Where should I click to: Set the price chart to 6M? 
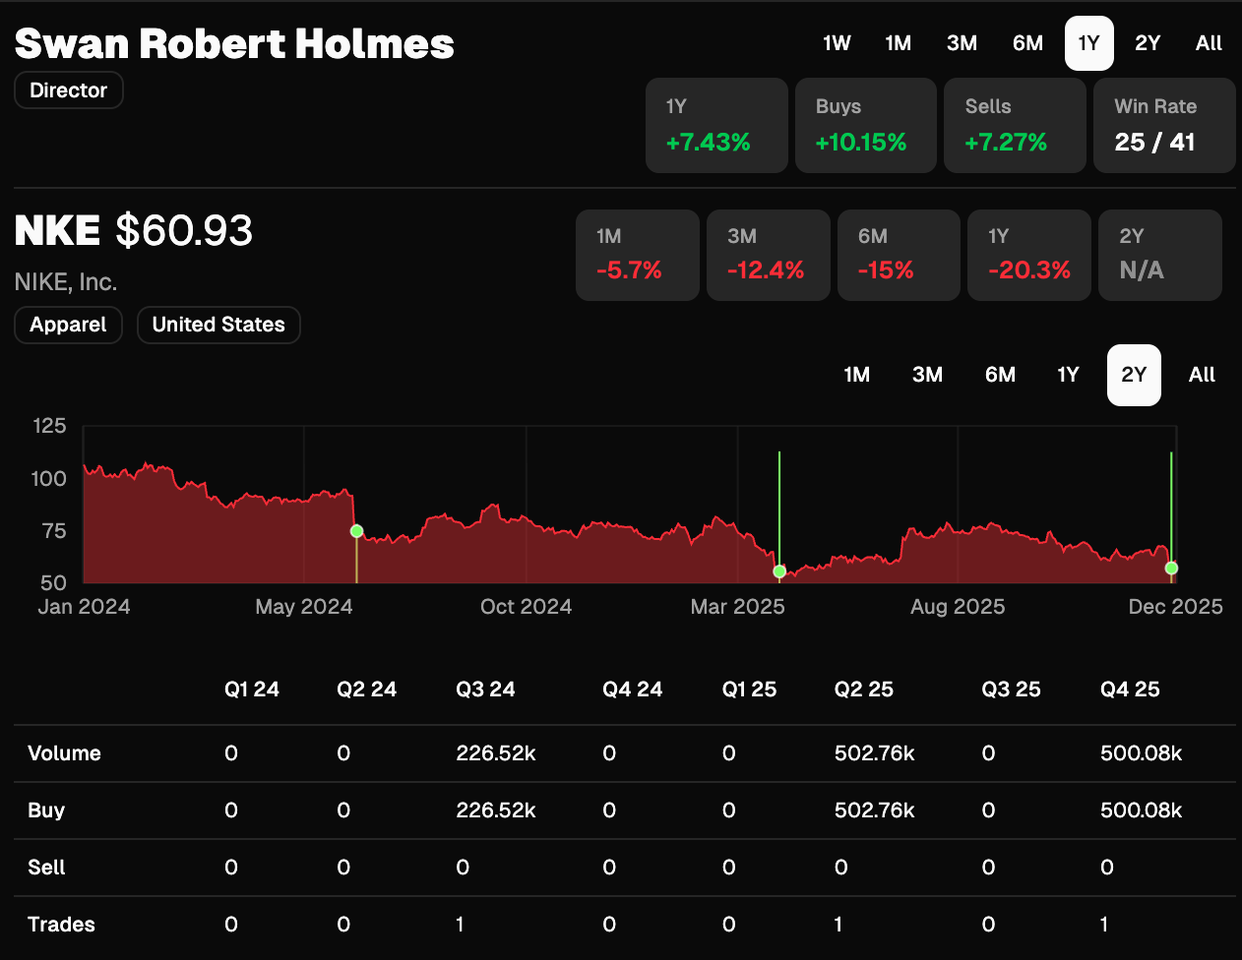click(1000, 375)
